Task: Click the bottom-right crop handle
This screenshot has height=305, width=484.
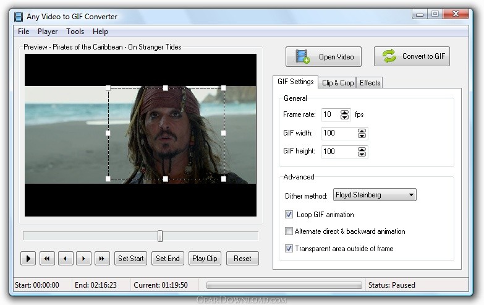Action: pos(224,179)
